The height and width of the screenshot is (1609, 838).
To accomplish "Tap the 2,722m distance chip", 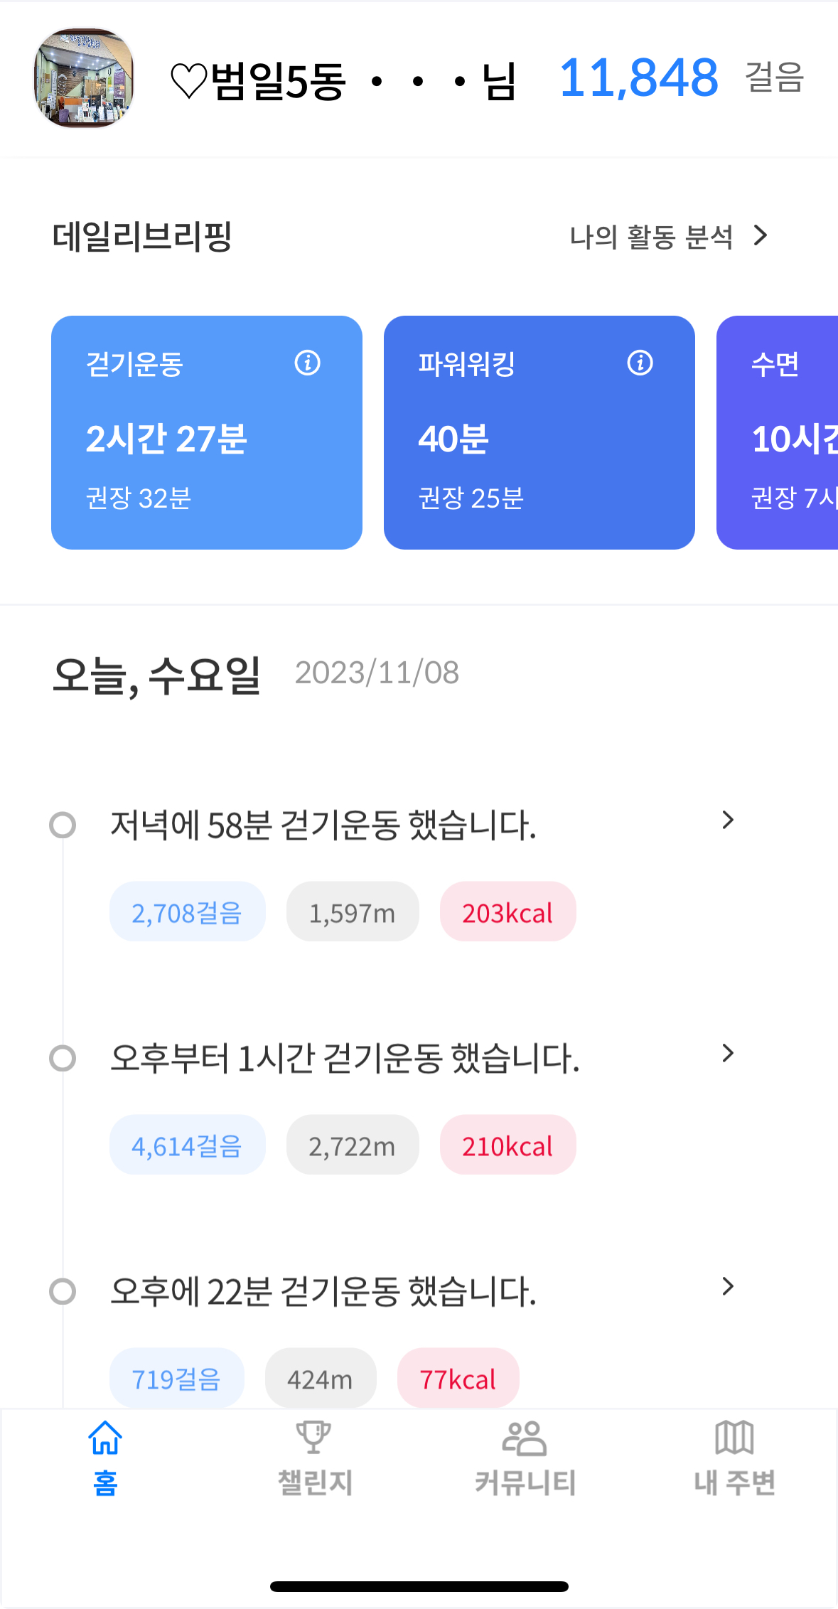I will coord(352,1145).
